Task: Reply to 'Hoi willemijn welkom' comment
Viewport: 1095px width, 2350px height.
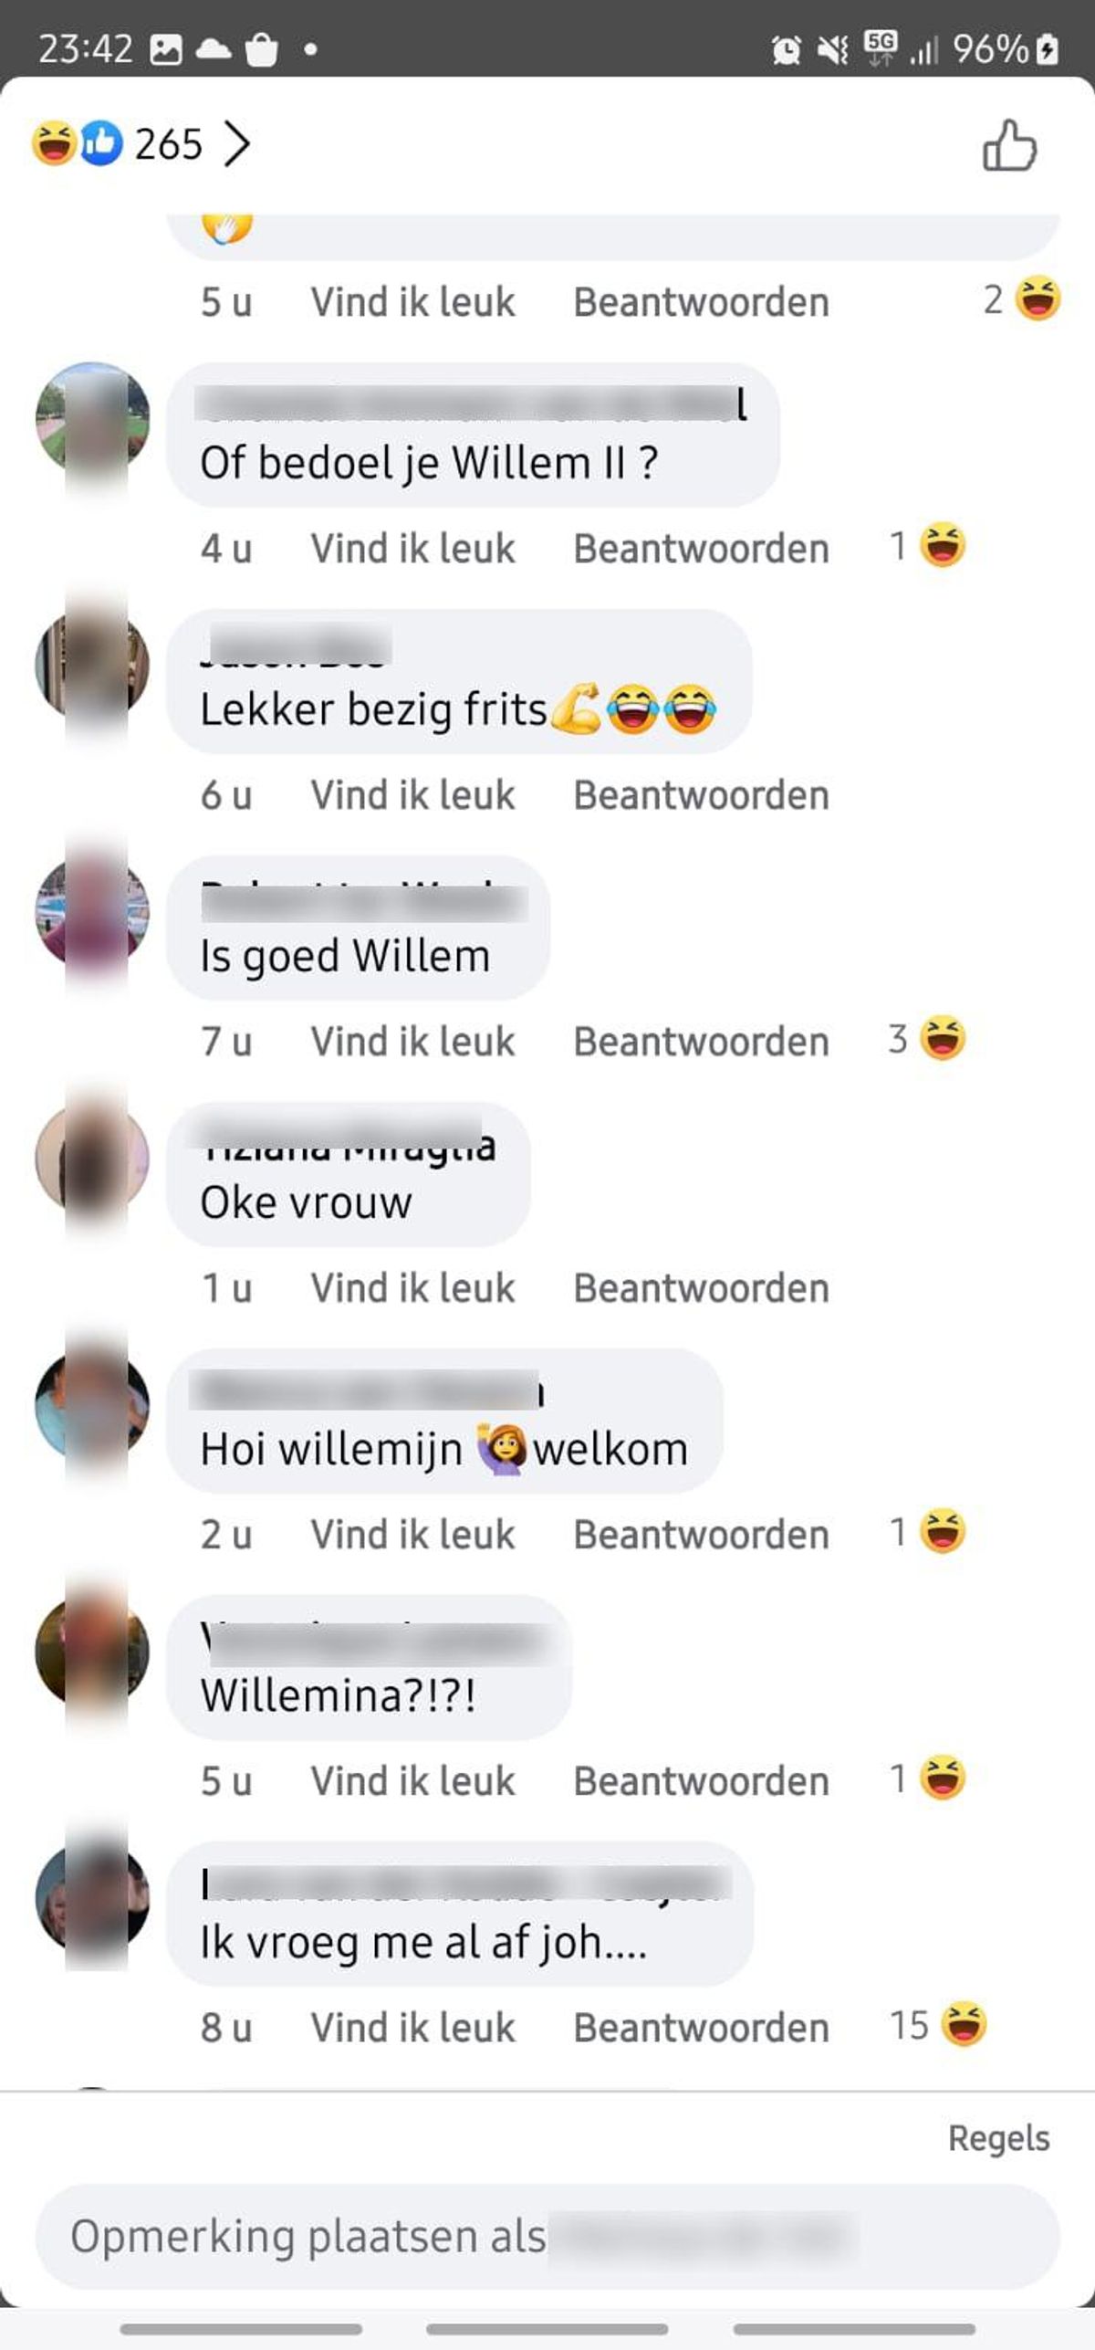Action: [x=701, y=1535]
